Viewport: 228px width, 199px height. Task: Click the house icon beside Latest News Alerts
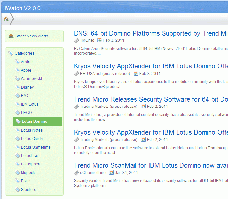[11, 36]
